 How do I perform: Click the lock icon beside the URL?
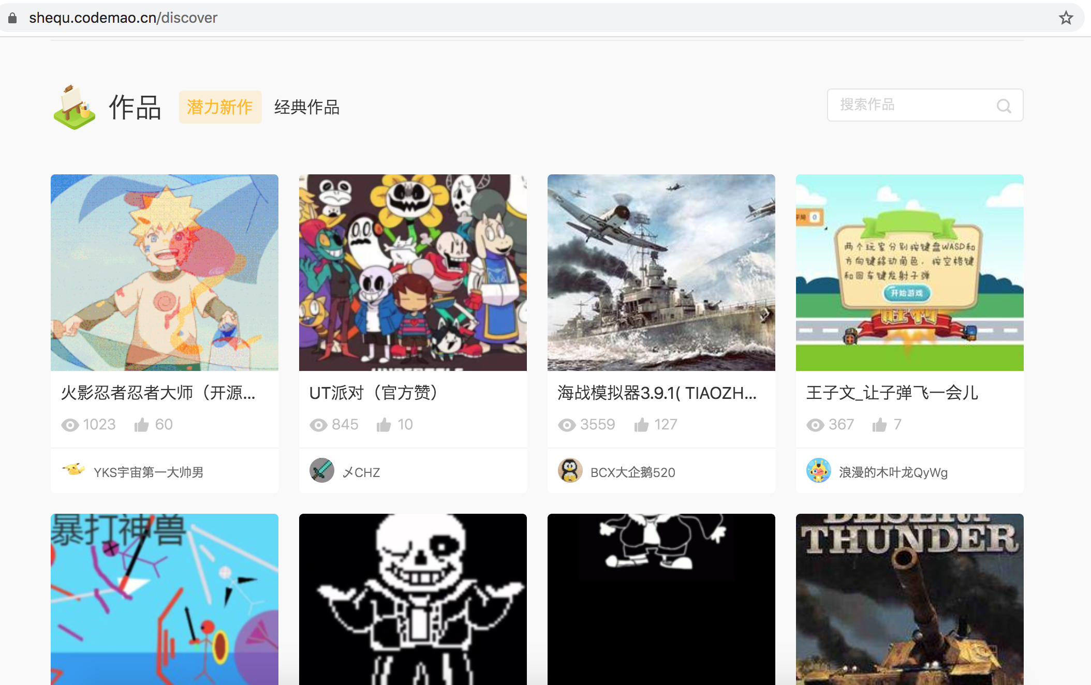(12, 18)
